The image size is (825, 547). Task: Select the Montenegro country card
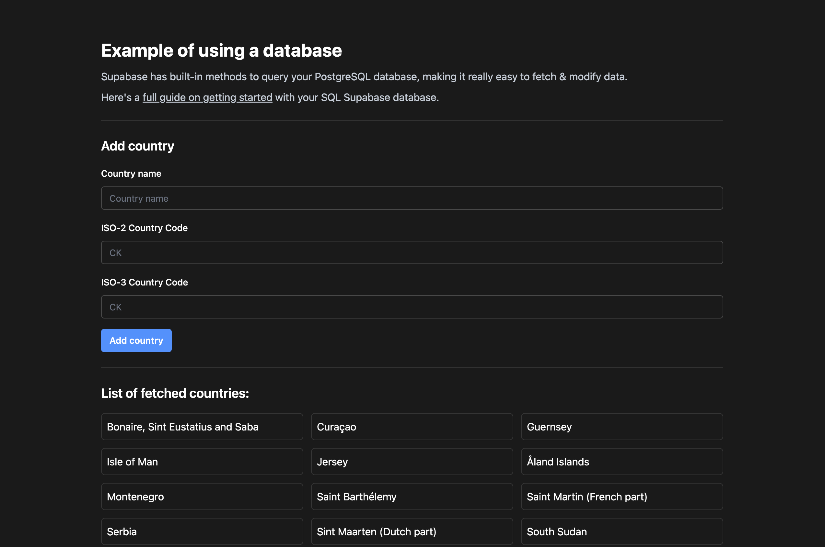point(202,497)
